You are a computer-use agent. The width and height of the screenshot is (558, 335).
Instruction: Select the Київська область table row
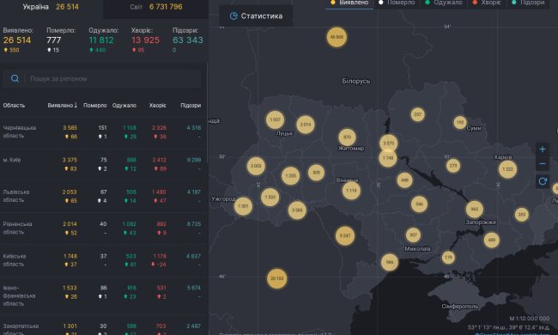[103, 260]
